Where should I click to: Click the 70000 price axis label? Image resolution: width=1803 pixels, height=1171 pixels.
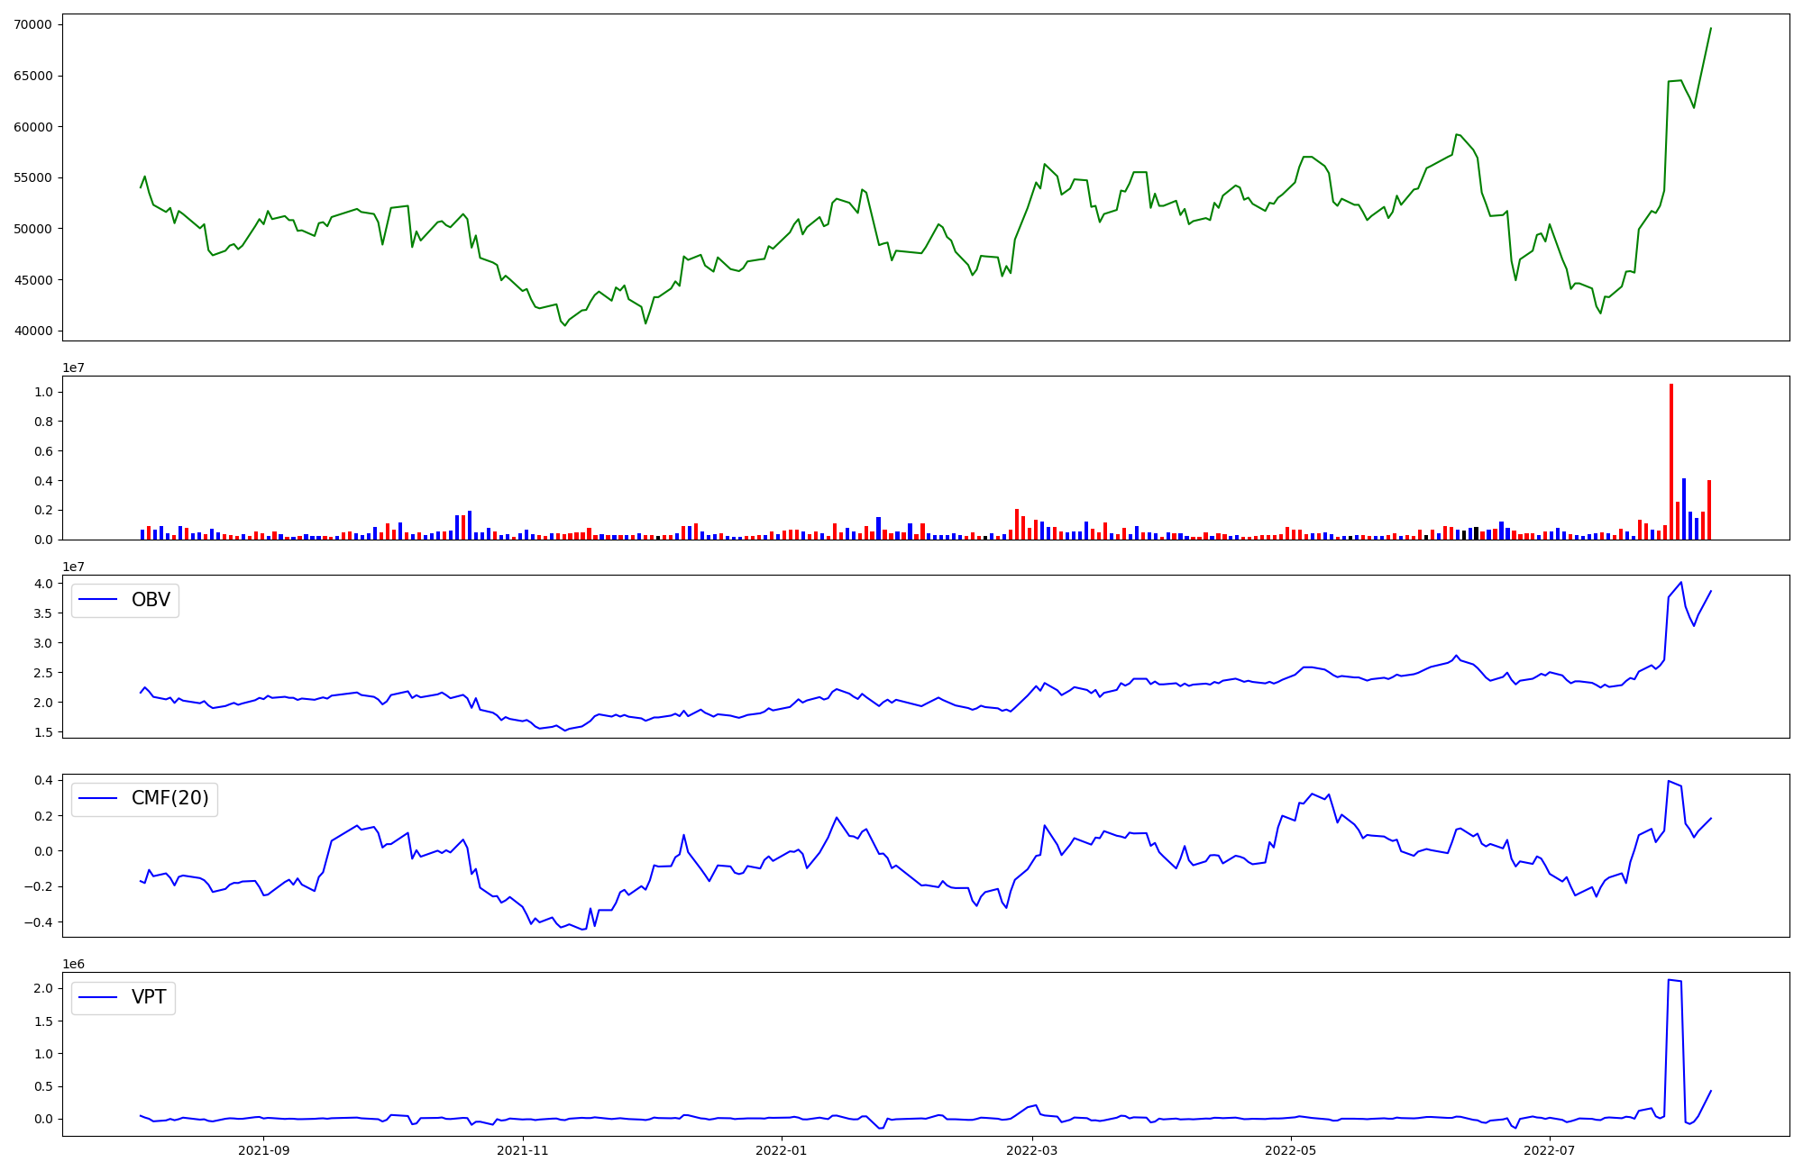pos(33,24)
